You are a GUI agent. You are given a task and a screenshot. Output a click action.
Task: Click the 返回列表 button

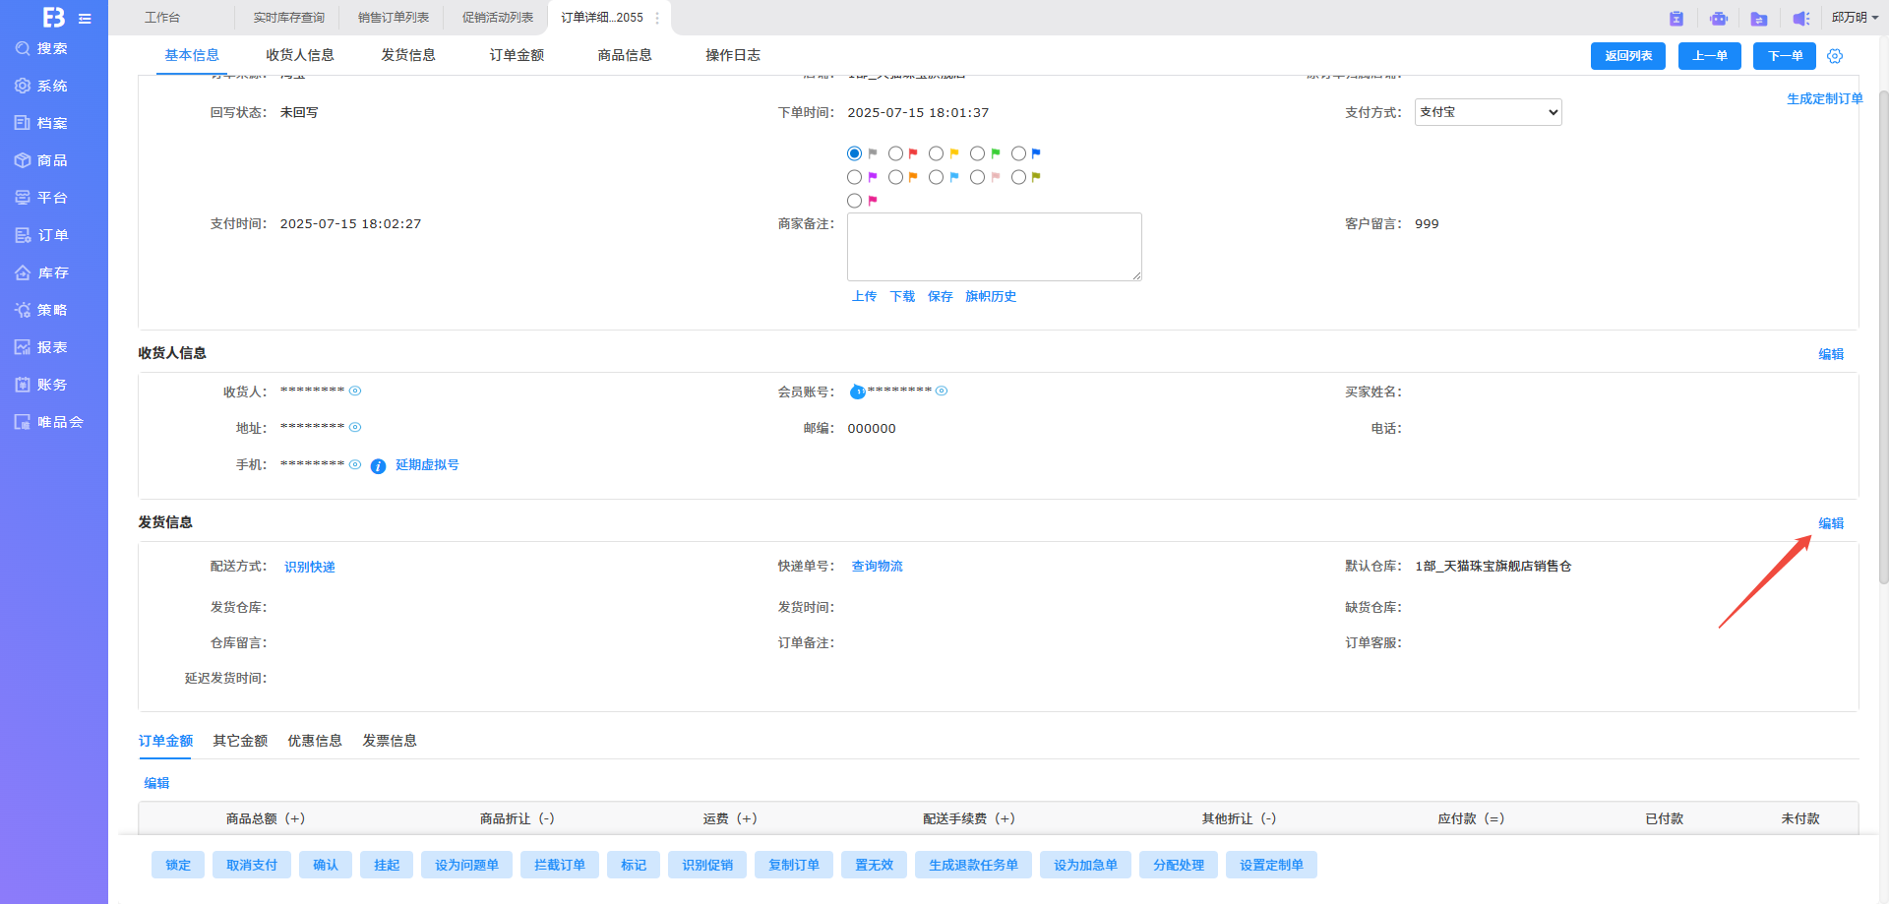1627,56
